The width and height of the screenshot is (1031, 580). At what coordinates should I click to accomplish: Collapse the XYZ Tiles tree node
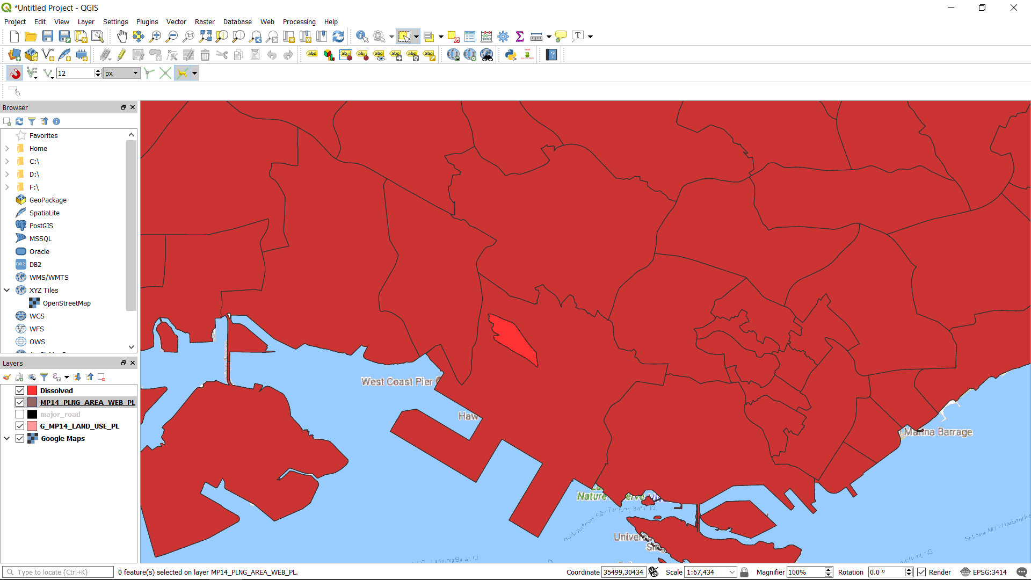tap(7, 290)
